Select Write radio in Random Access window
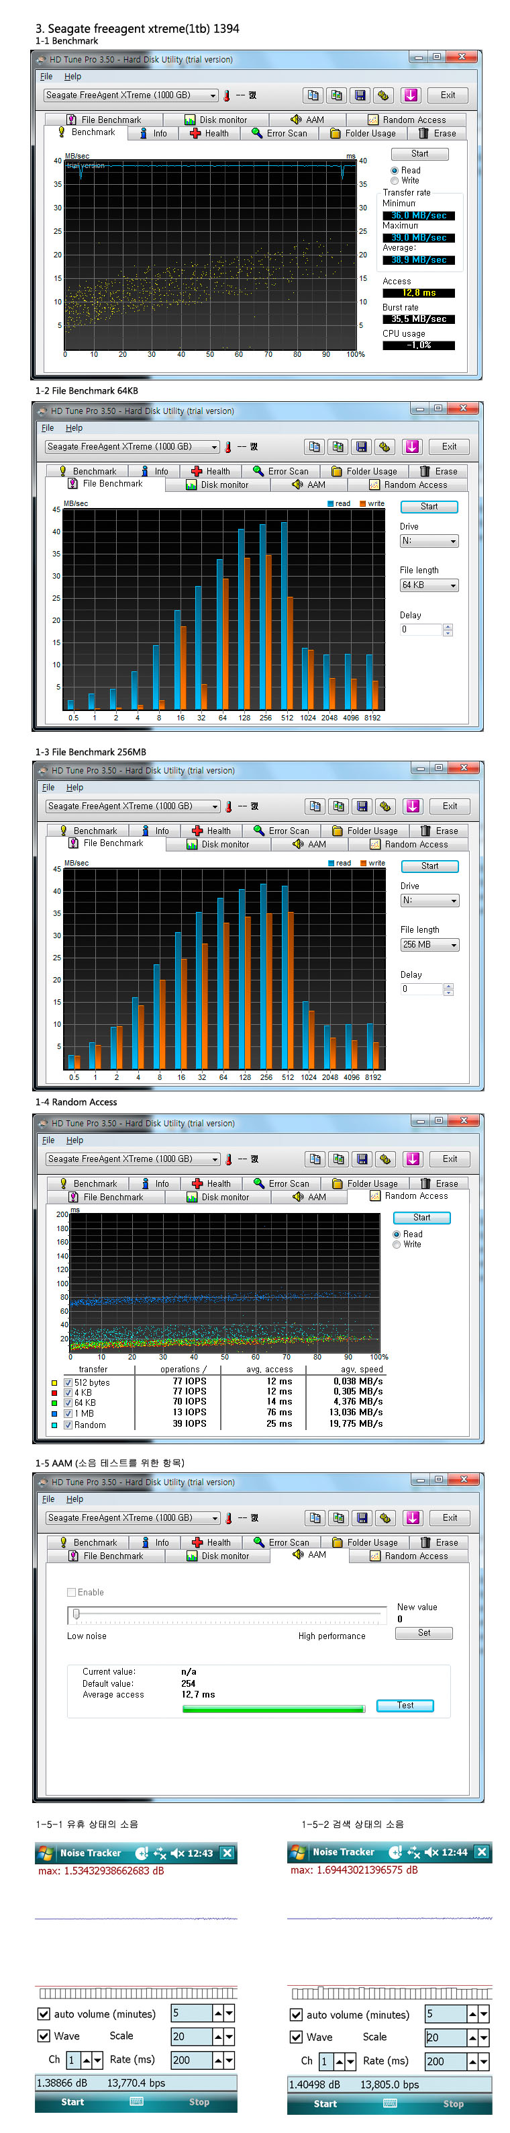Screen dimensions: 510x2133 397,1244
